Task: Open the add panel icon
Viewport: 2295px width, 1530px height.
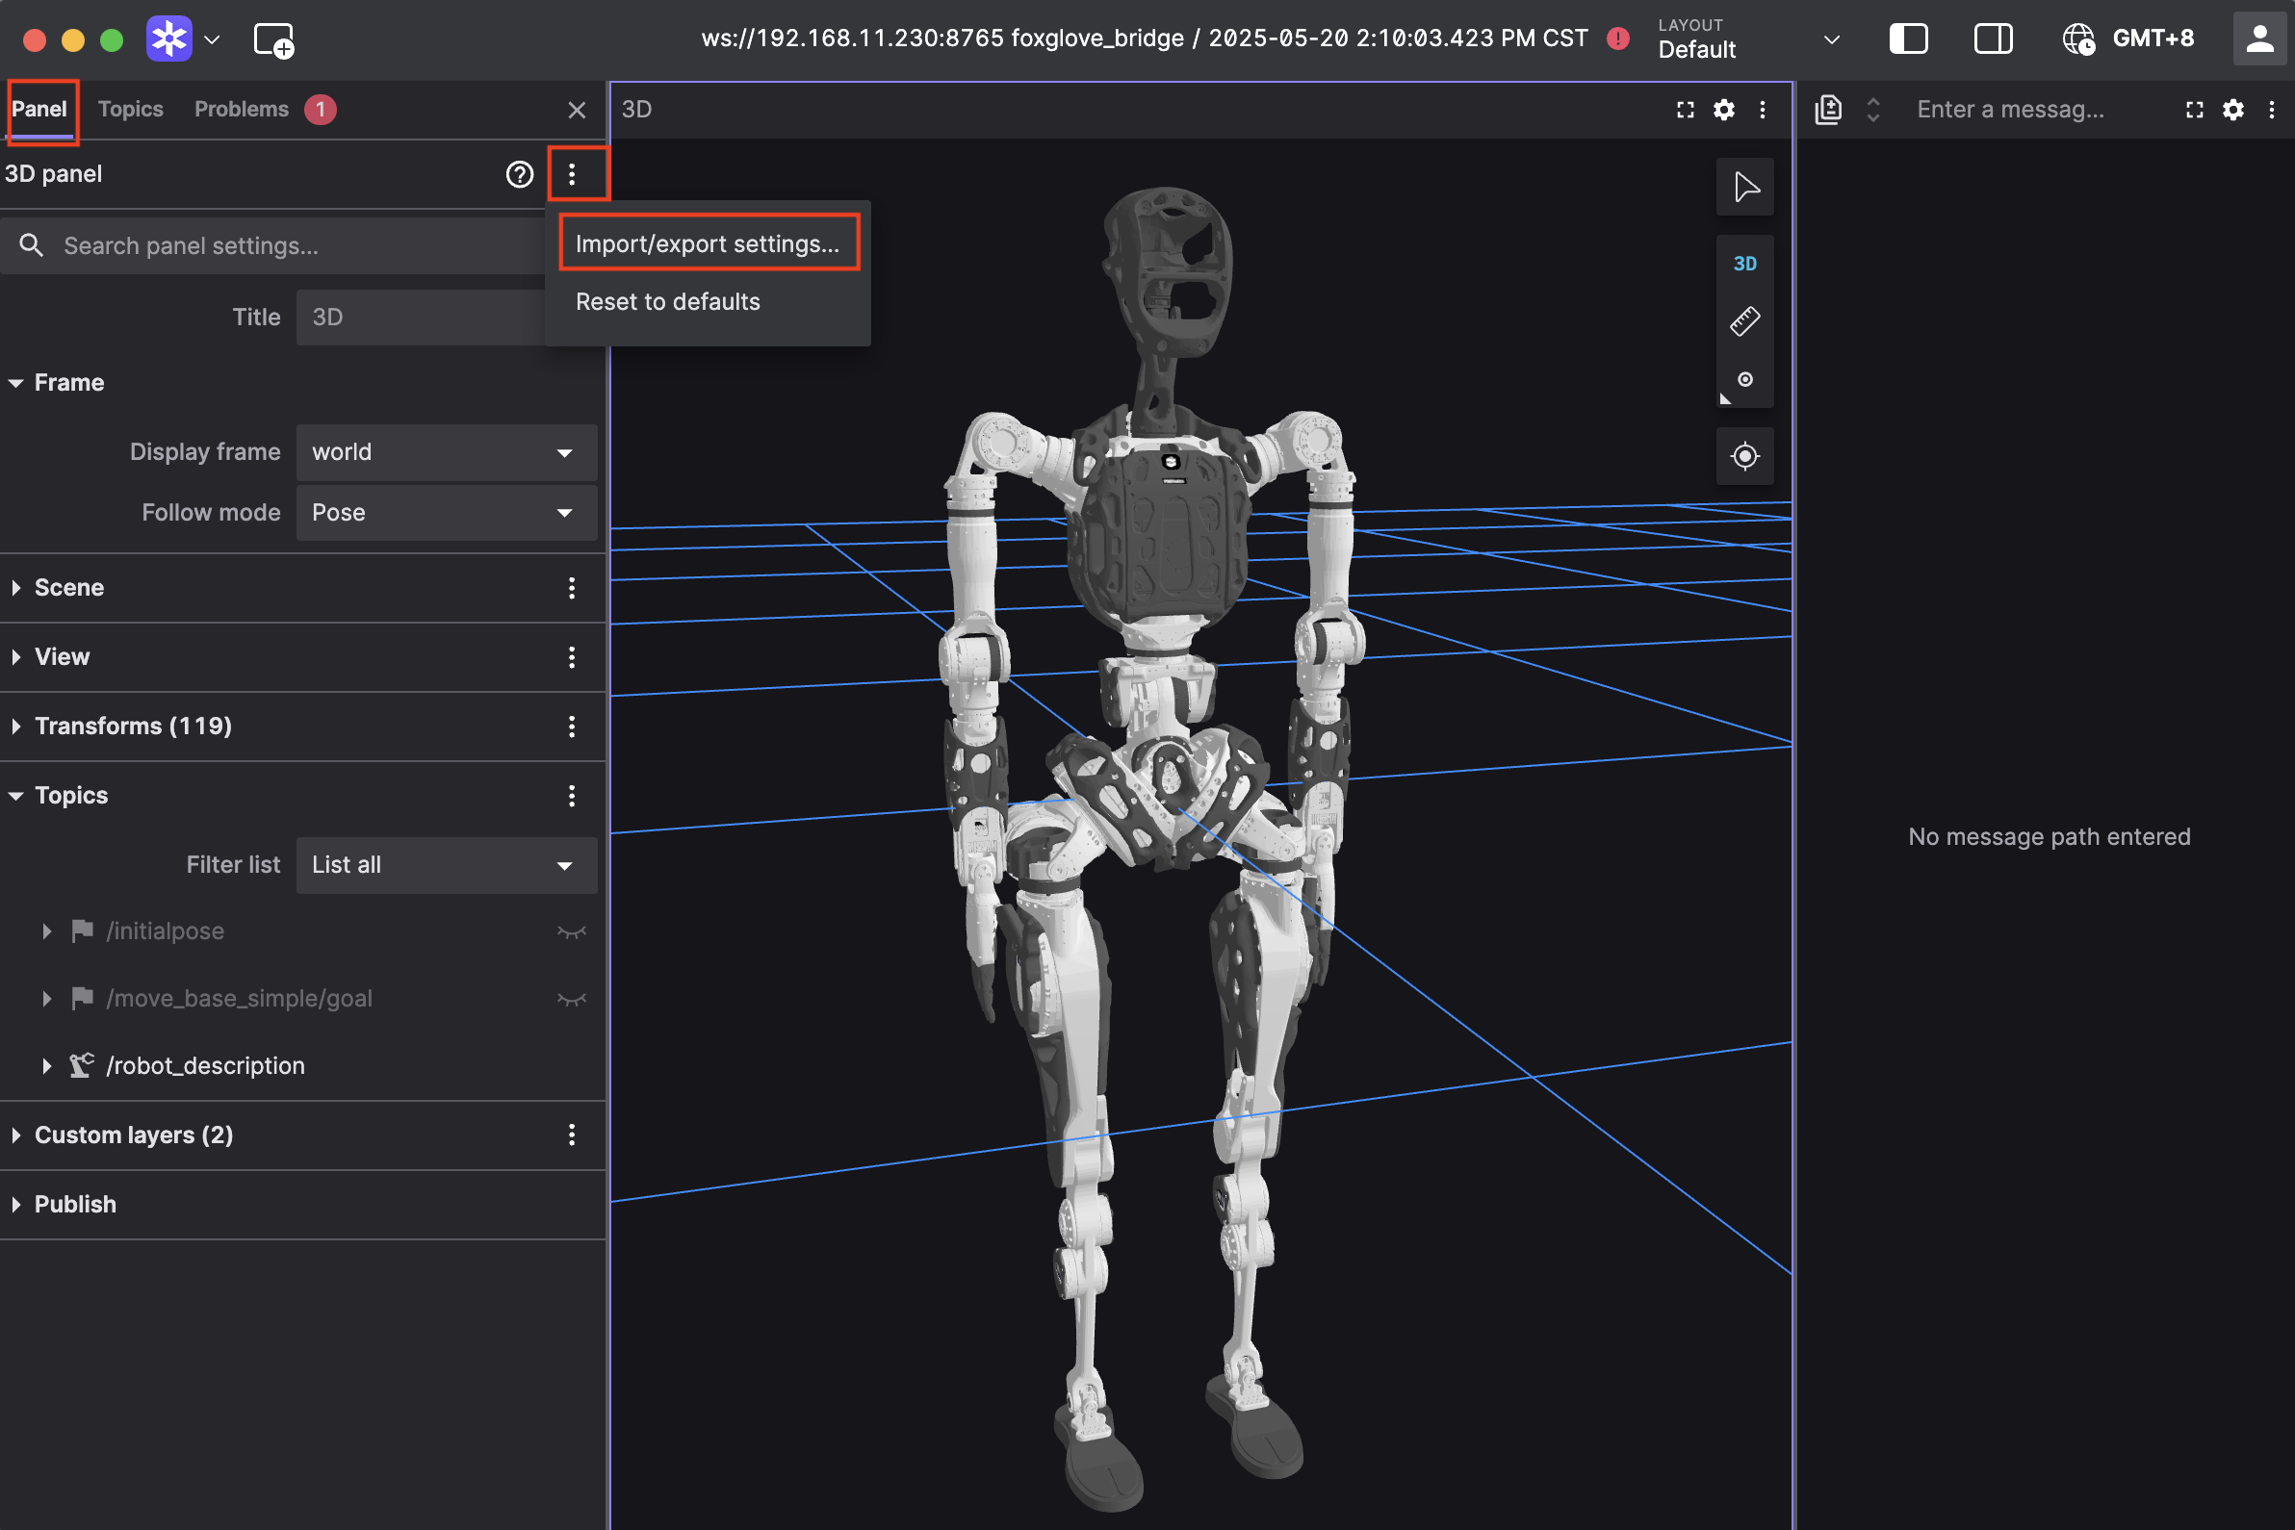Action: click(273, 40)
